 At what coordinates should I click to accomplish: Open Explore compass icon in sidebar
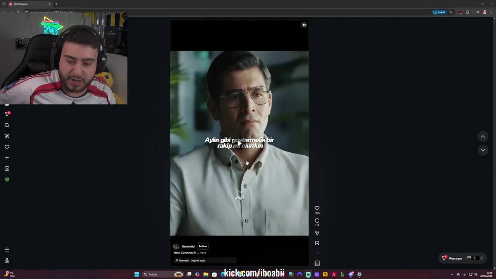coord(7,136)
